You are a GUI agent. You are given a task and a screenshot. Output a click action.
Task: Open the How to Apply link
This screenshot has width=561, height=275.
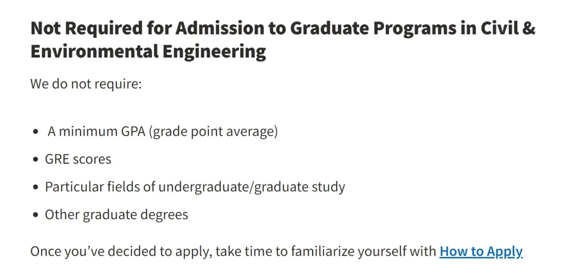coord(480,251)
